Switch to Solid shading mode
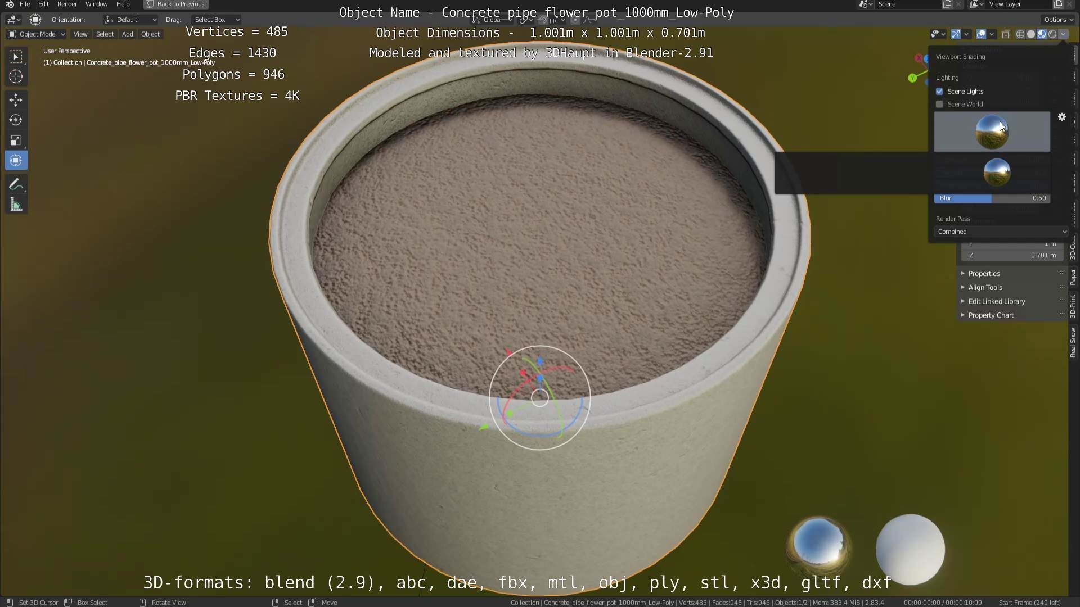The image size is (1080, 607). click(x=1031, y=34)
